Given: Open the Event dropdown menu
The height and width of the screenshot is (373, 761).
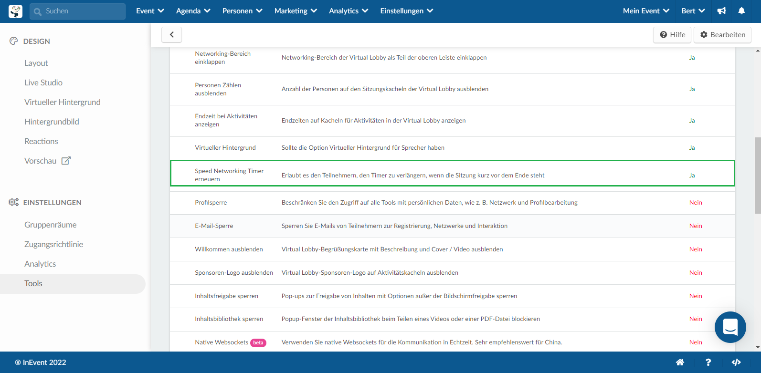Looking at the screenshot, I should coord(150,11).
